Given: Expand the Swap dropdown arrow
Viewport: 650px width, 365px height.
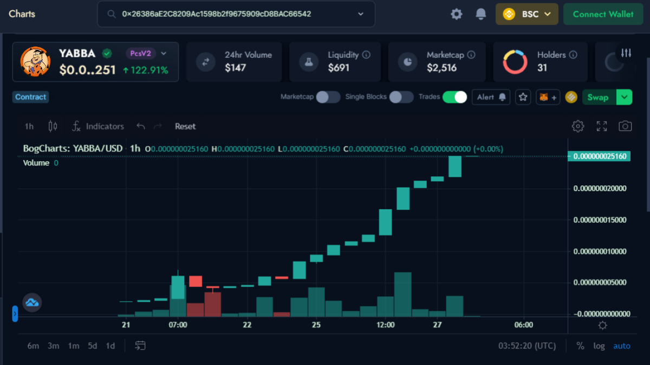Looking at the screenshot, I should click(x=625, y=97).
